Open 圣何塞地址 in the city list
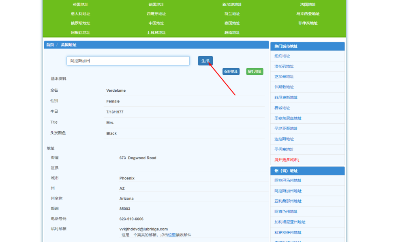This screenshot has height=242, width=415. click(284, 149)
